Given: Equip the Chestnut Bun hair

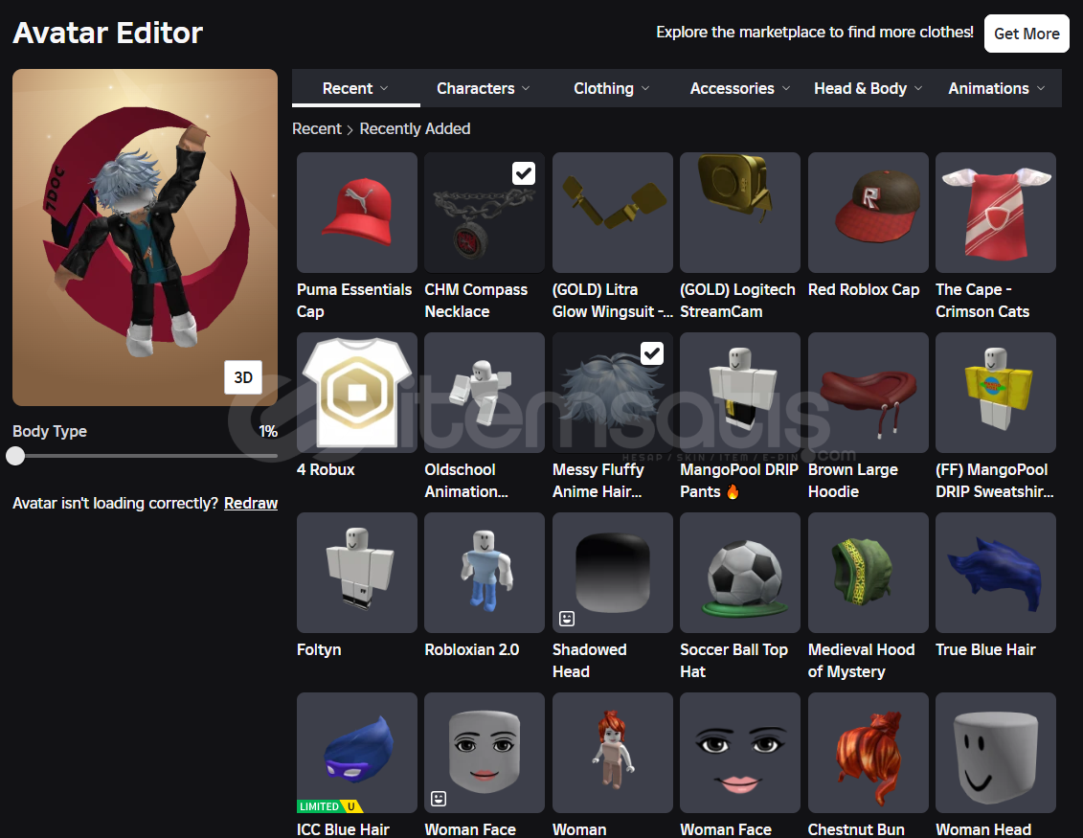Looking at the screenshot, I should 868,753.
